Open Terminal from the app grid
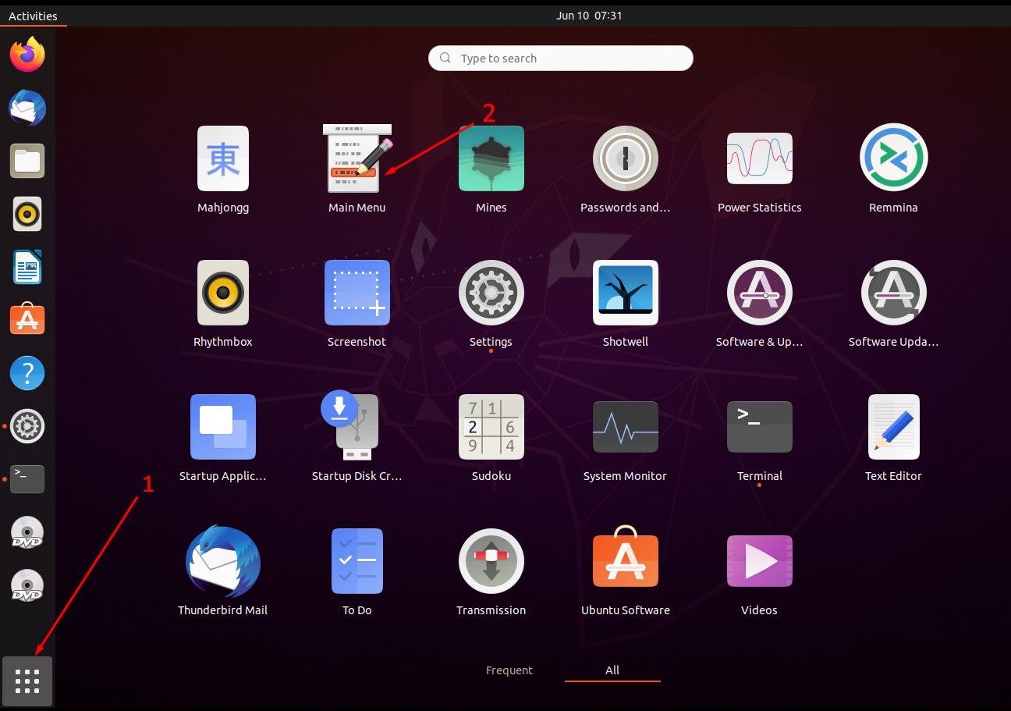 (760, 427)
